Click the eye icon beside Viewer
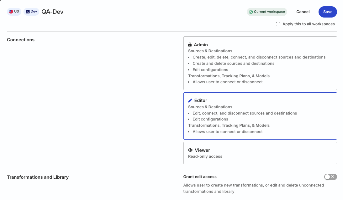The height and width of the screenshot is (200, 343). (190, 150)
